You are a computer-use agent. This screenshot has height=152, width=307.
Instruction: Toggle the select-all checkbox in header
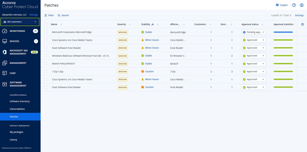coord(46,24)
